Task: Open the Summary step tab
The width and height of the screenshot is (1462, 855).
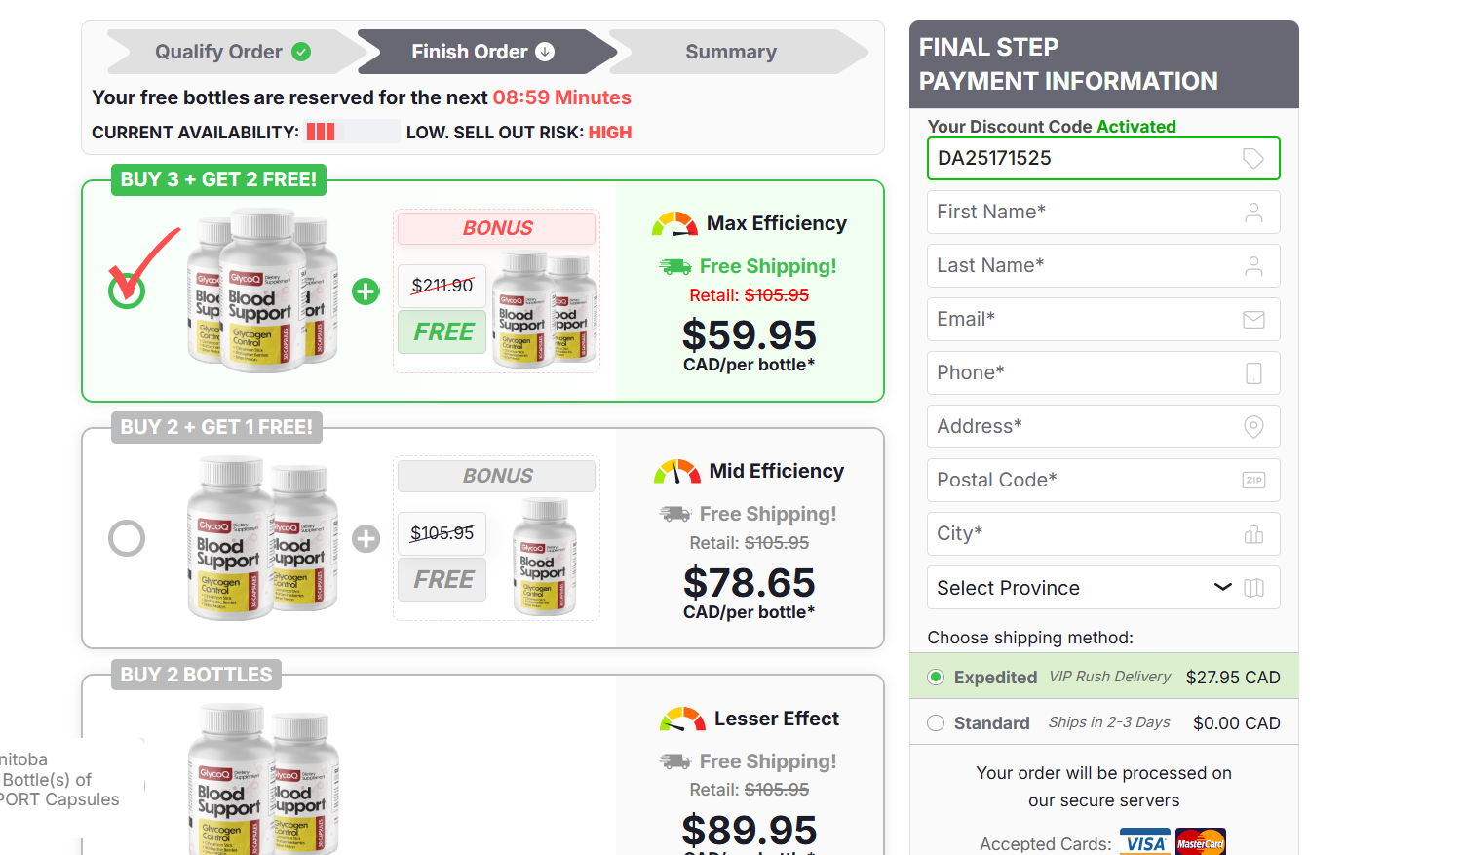Action: point(731,52)
